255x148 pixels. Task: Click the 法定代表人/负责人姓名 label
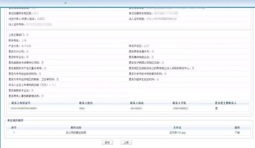coord(22,19)
